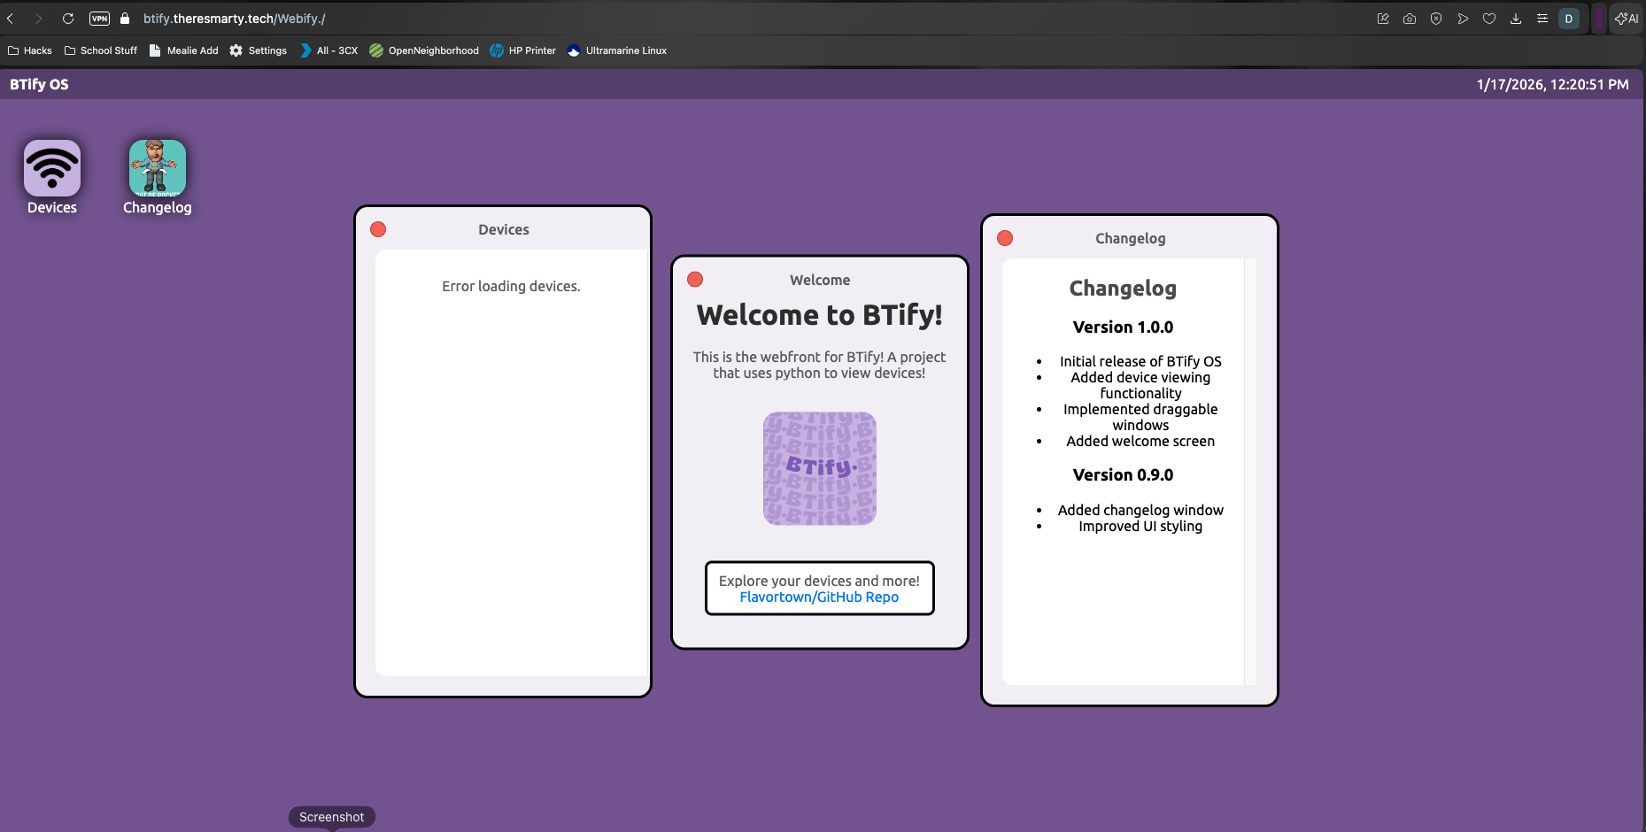Image resolution: width=1646 pixels, height=832 pixels.
Task: Reload the page with the refresh icon
Action: pos(68,19)
